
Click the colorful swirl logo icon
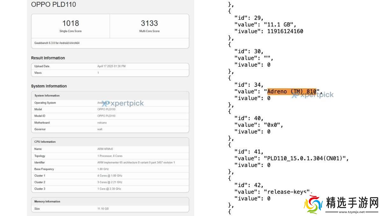[x=313, y=204]
